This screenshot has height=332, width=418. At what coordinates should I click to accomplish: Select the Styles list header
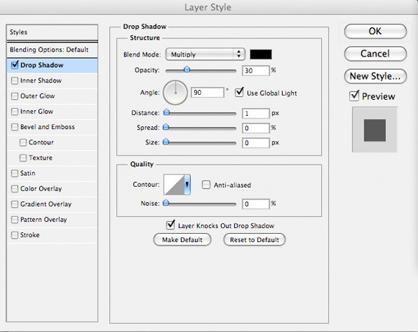(52, 32)
